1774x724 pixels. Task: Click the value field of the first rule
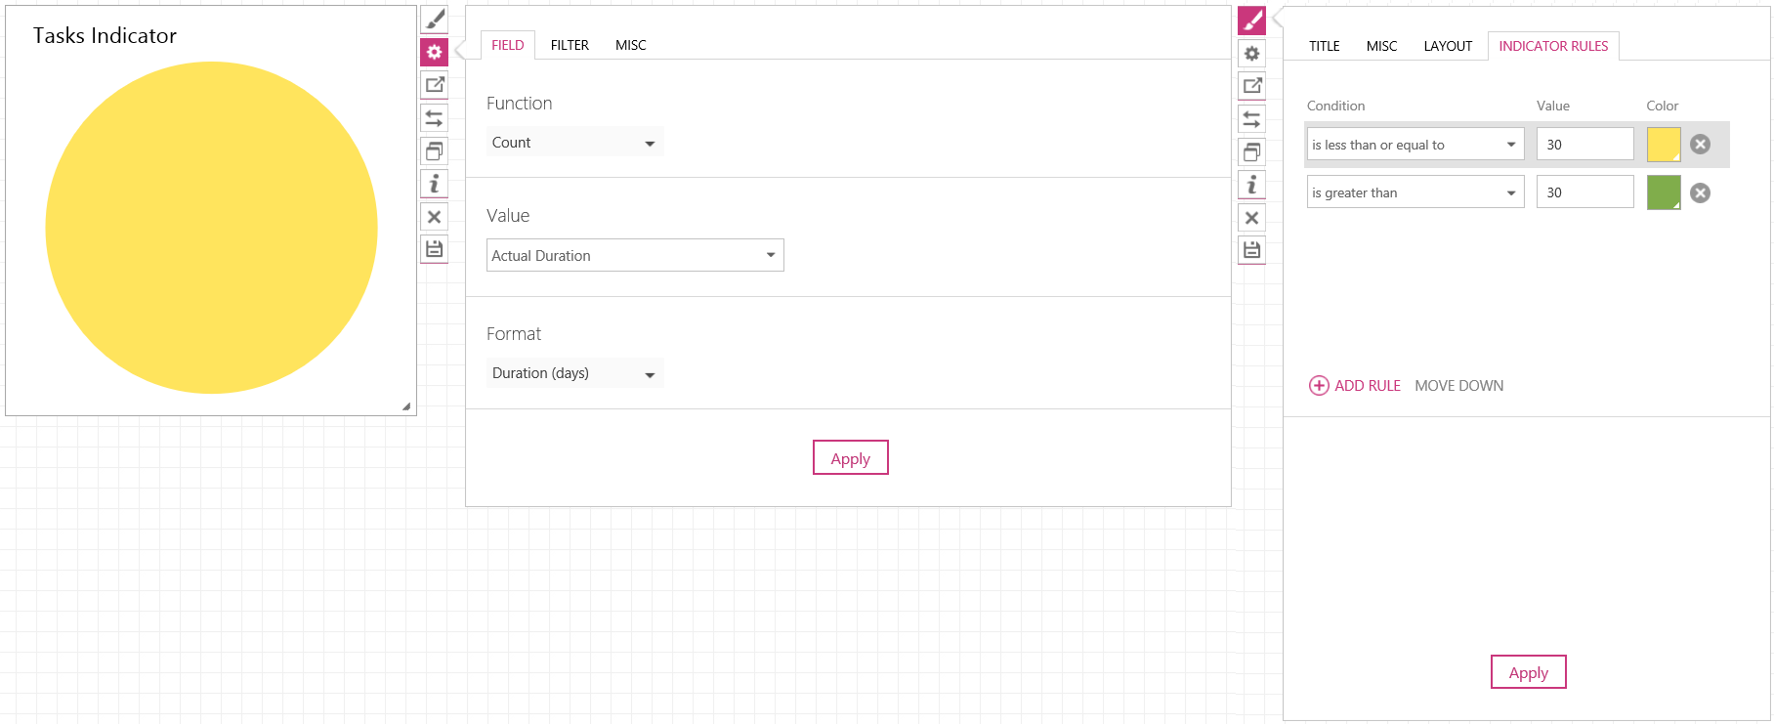[1585, 145]
